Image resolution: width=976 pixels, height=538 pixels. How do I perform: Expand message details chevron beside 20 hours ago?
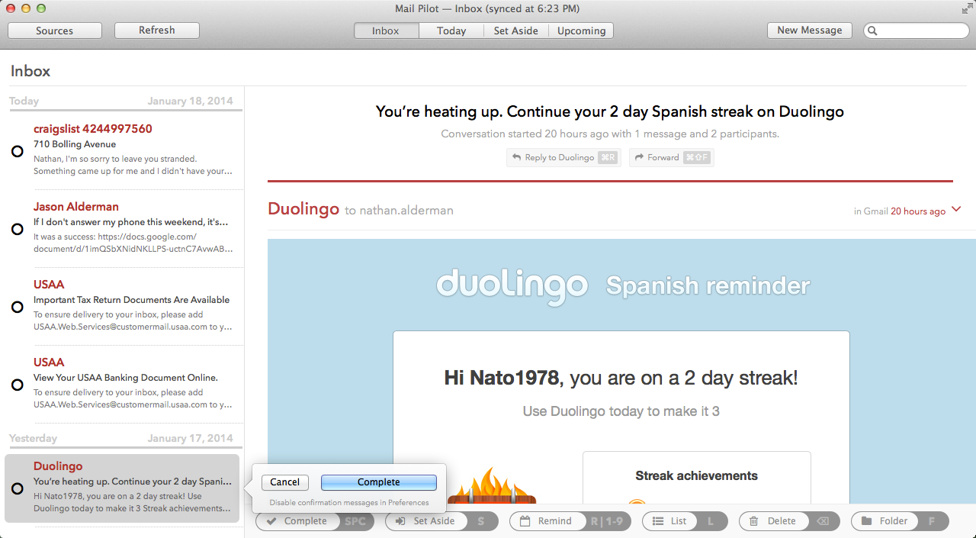click(x=957, y=210)
